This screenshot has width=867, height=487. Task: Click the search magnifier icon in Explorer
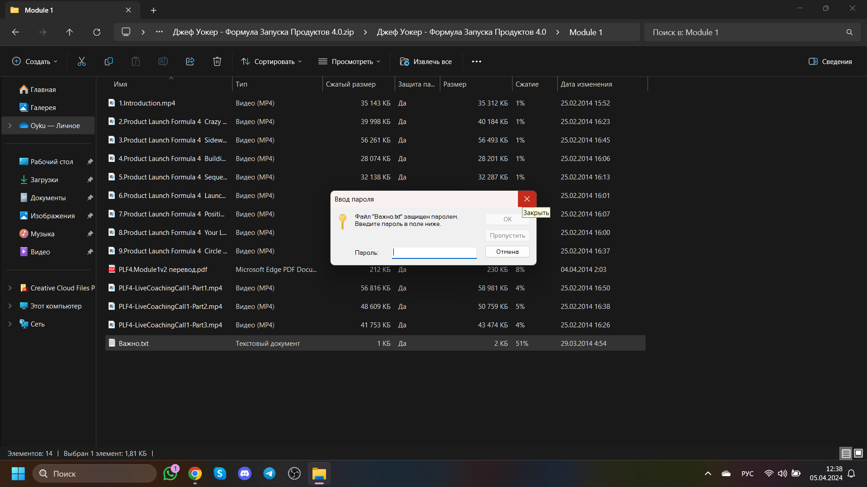click(849, 32)
